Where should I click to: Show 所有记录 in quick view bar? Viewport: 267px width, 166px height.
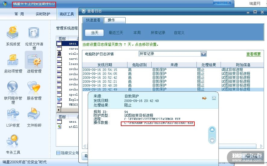click(x=158, y=32)
